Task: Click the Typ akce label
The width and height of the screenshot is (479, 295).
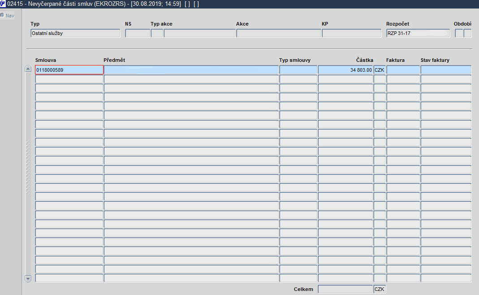Action: click(161, 24)
